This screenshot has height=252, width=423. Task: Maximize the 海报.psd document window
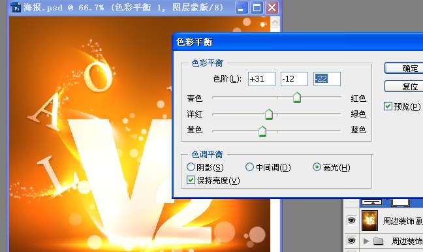click(x=257, y=8)
